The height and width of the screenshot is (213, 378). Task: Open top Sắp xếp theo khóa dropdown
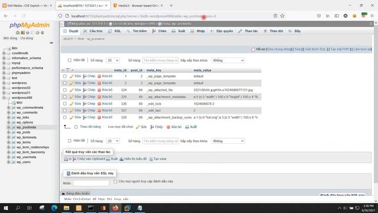click(x=228, y=60)
